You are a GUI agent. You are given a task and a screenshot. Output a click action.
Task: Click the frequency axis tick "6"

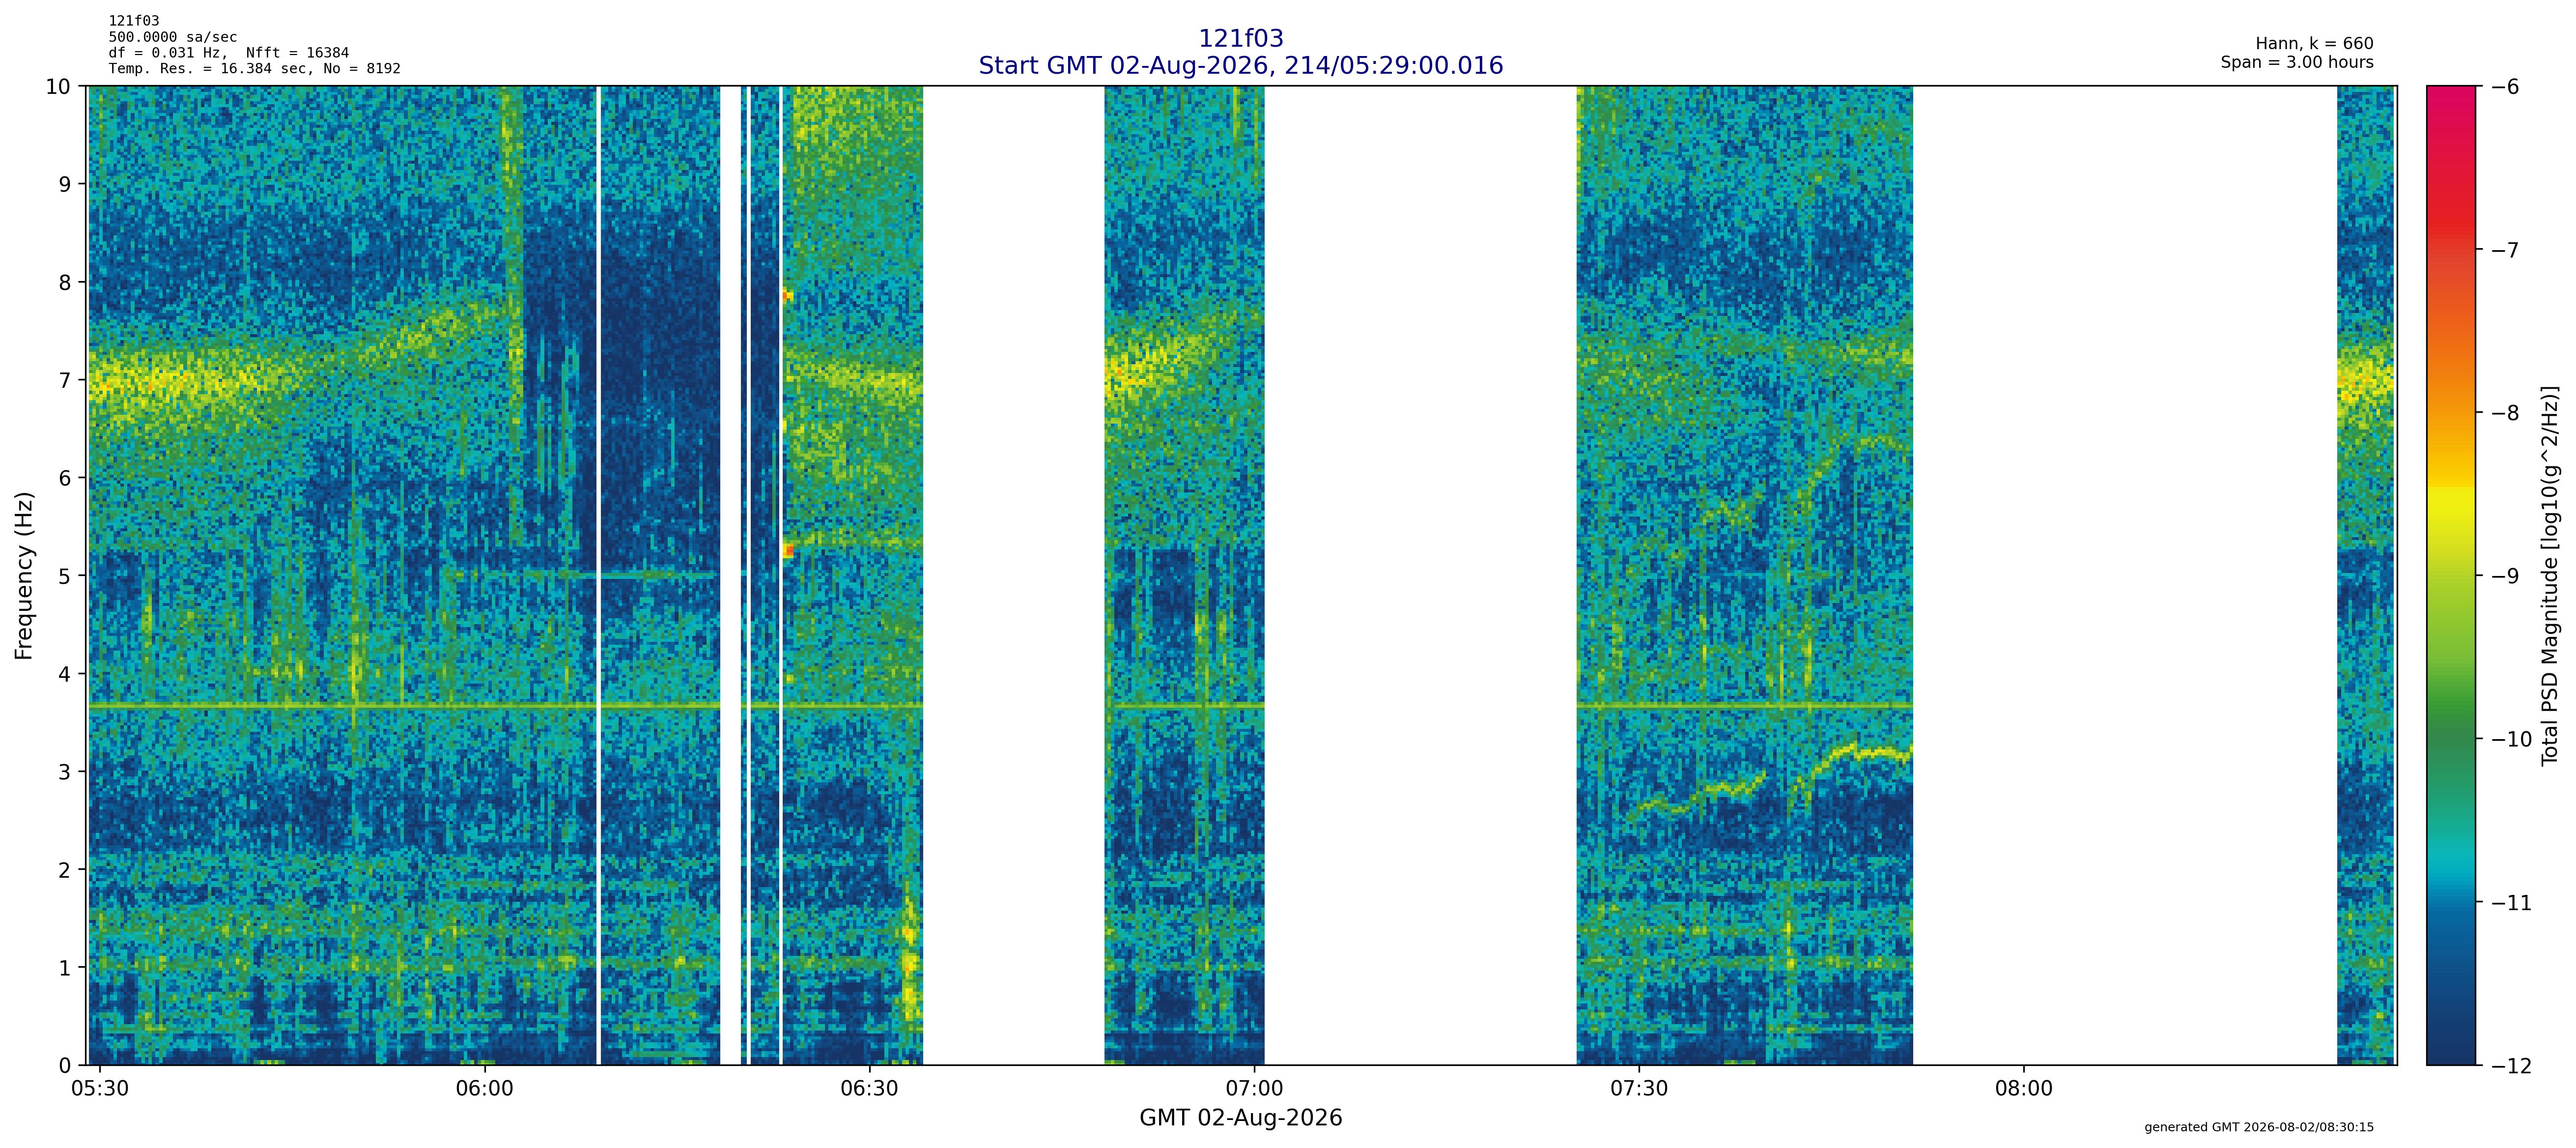point(65,478)
